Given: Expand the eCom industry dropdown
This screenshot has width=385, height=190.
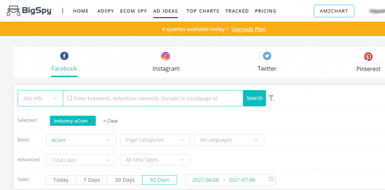Looking at the screenshot, I should (x=81, y=140).
